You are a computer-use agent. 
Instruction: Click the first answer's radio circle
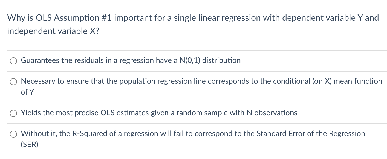13,61
